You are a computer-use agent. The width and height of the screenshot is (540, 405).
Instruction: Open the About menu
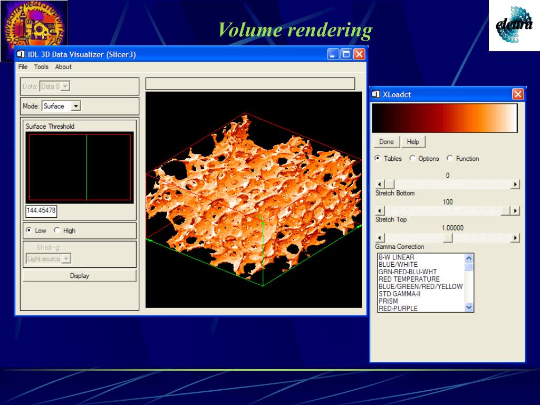coord(63,67)
